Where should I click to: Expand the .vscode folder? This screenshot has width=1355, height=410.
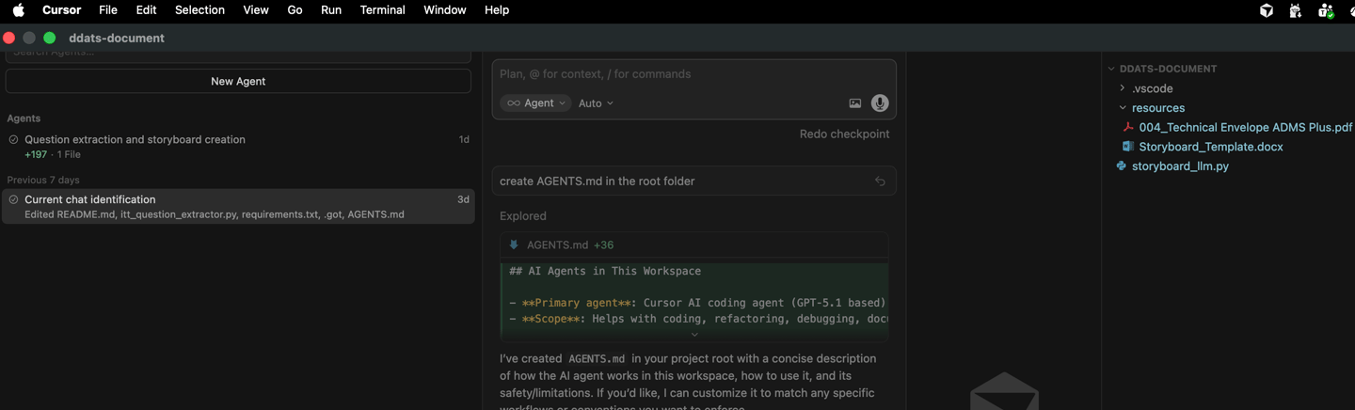pyautogui.click(x=1123, y=88)
